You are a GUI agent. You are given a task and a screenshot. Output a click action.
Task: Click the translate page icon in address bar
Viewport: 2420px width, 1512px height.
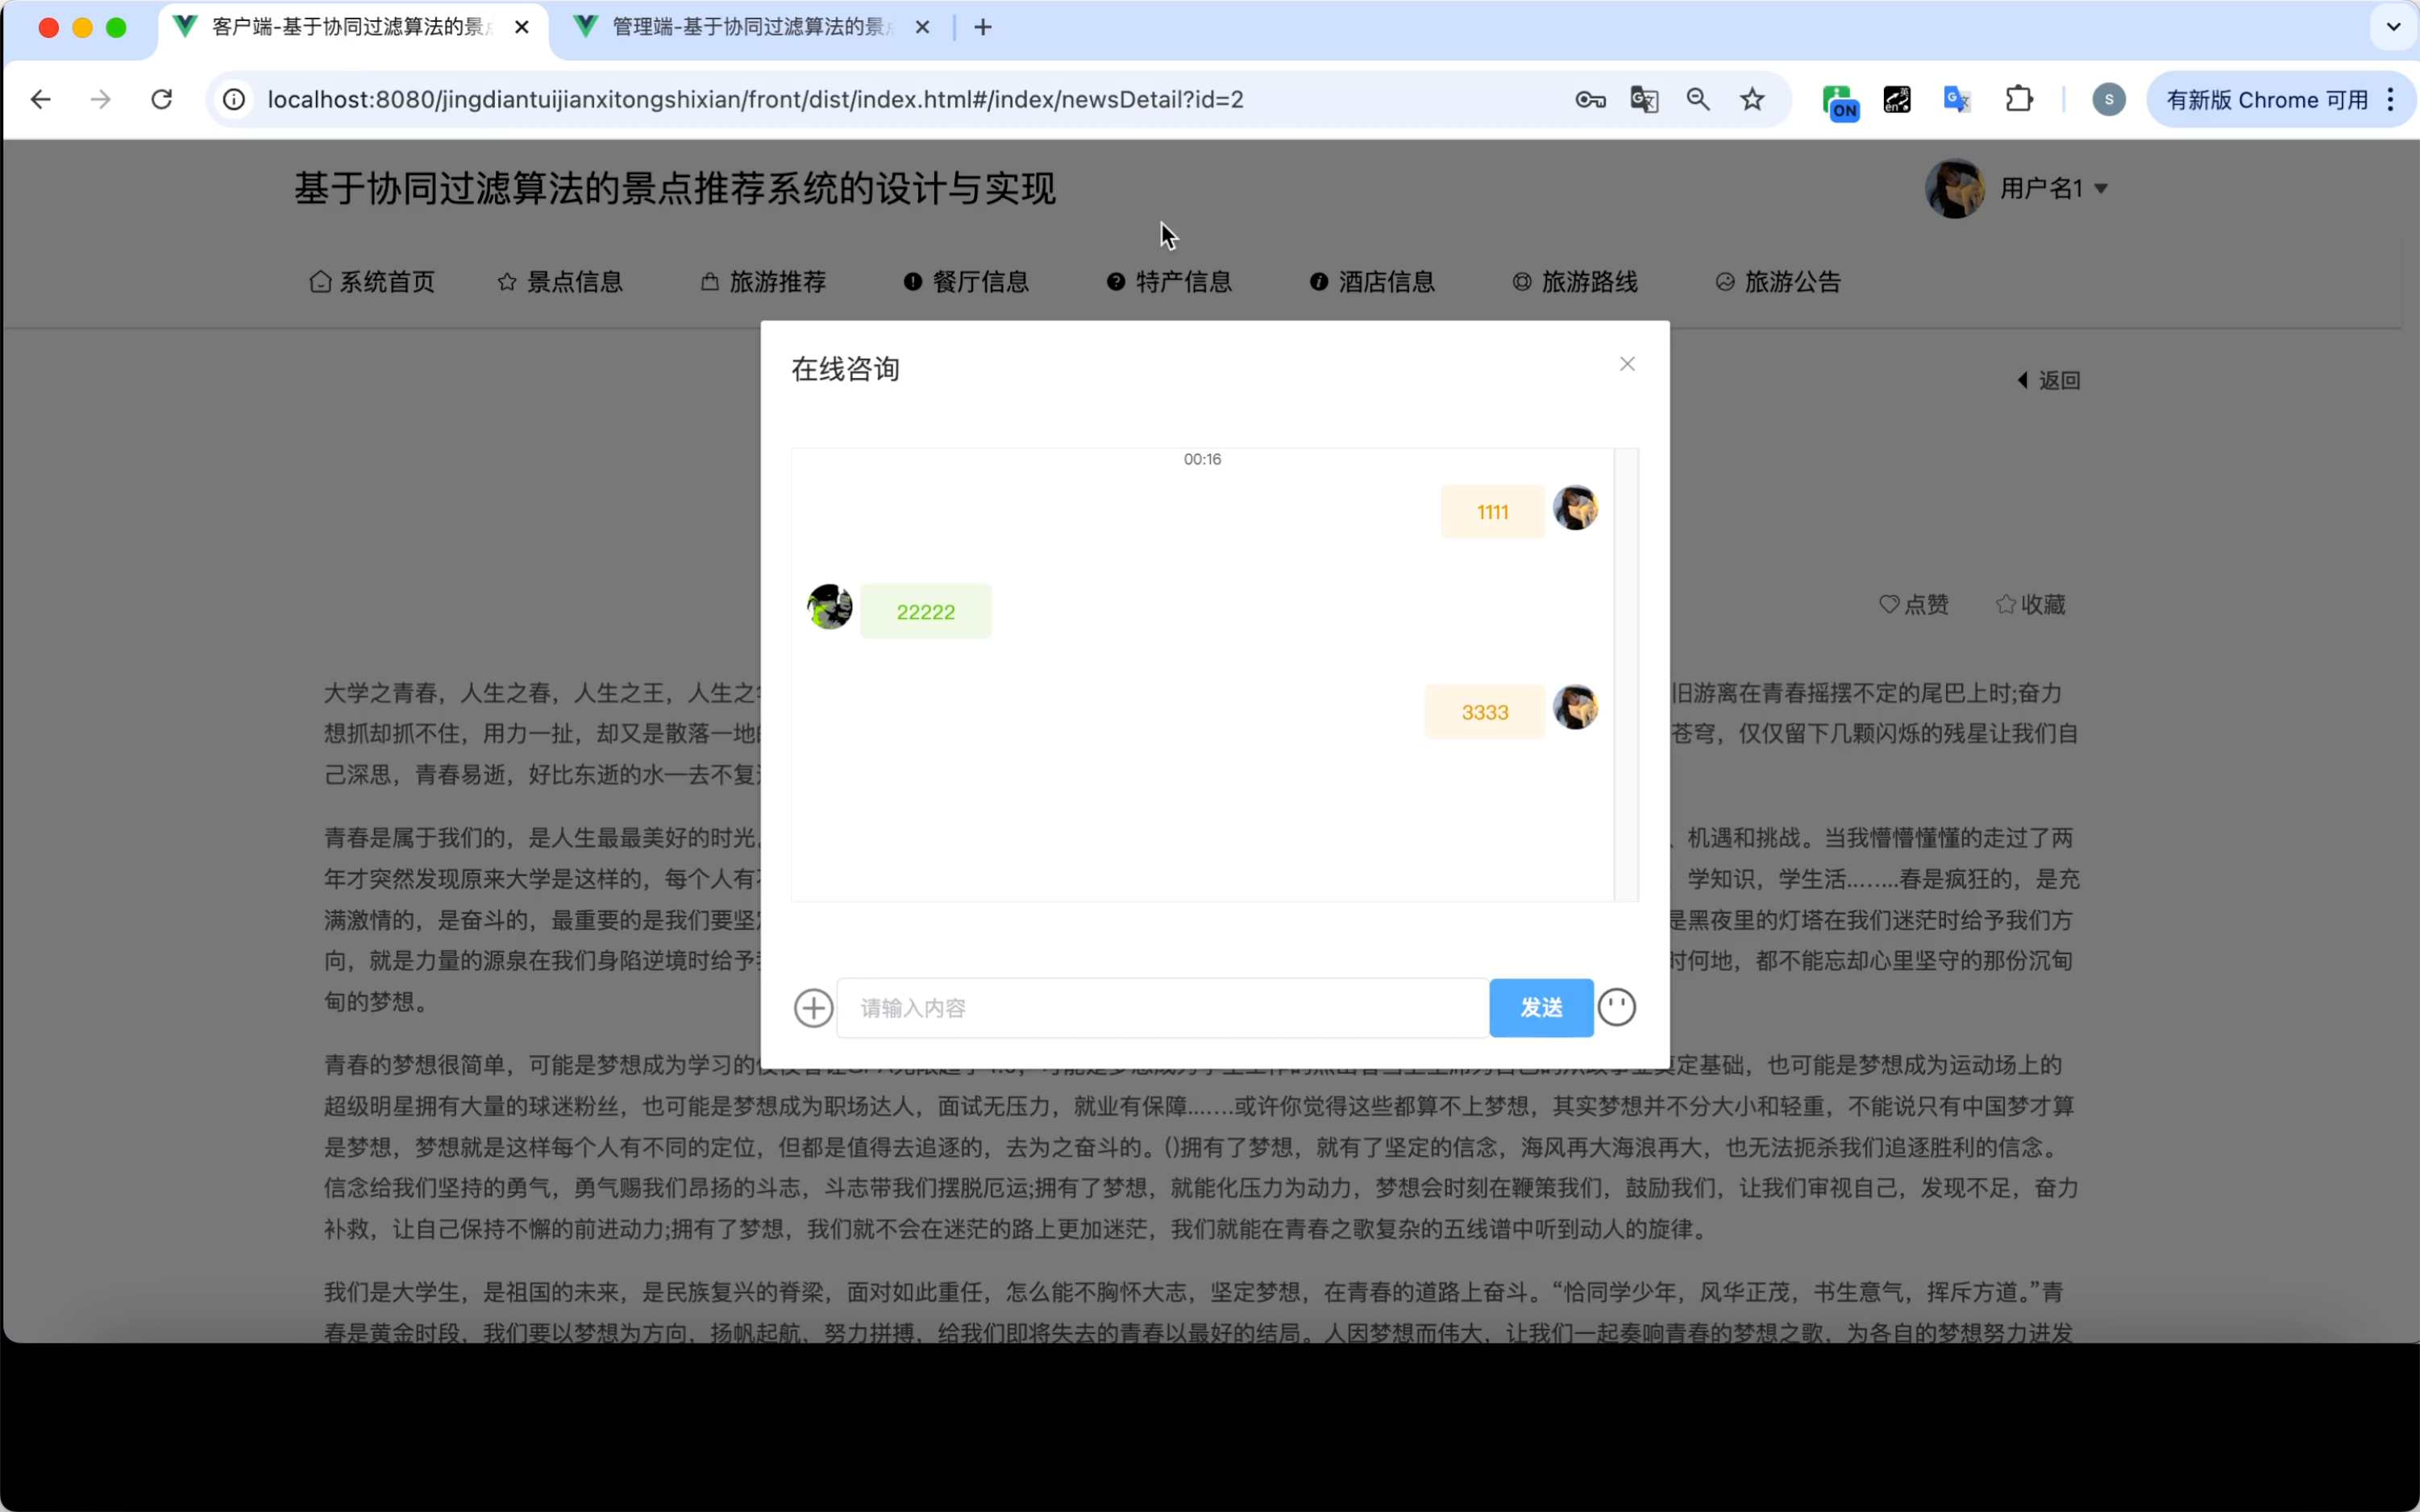(x=1644, y=99)
